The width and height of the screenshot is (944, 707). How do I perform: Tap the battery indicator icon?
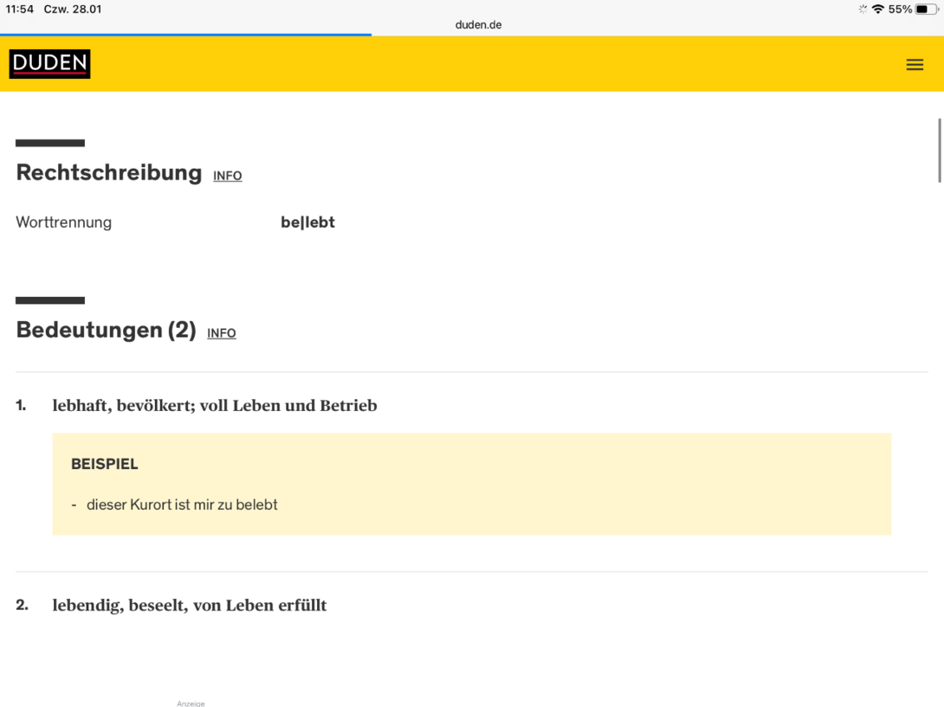click(x=926, y=9)
